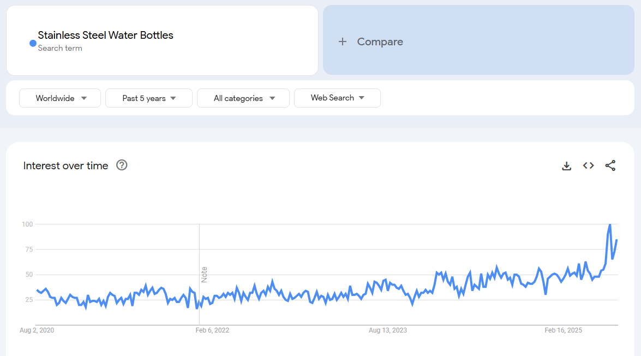This screenshot has height=356, width=641.
Task: Click the Search term label under the query
Action: coord(60,48)
